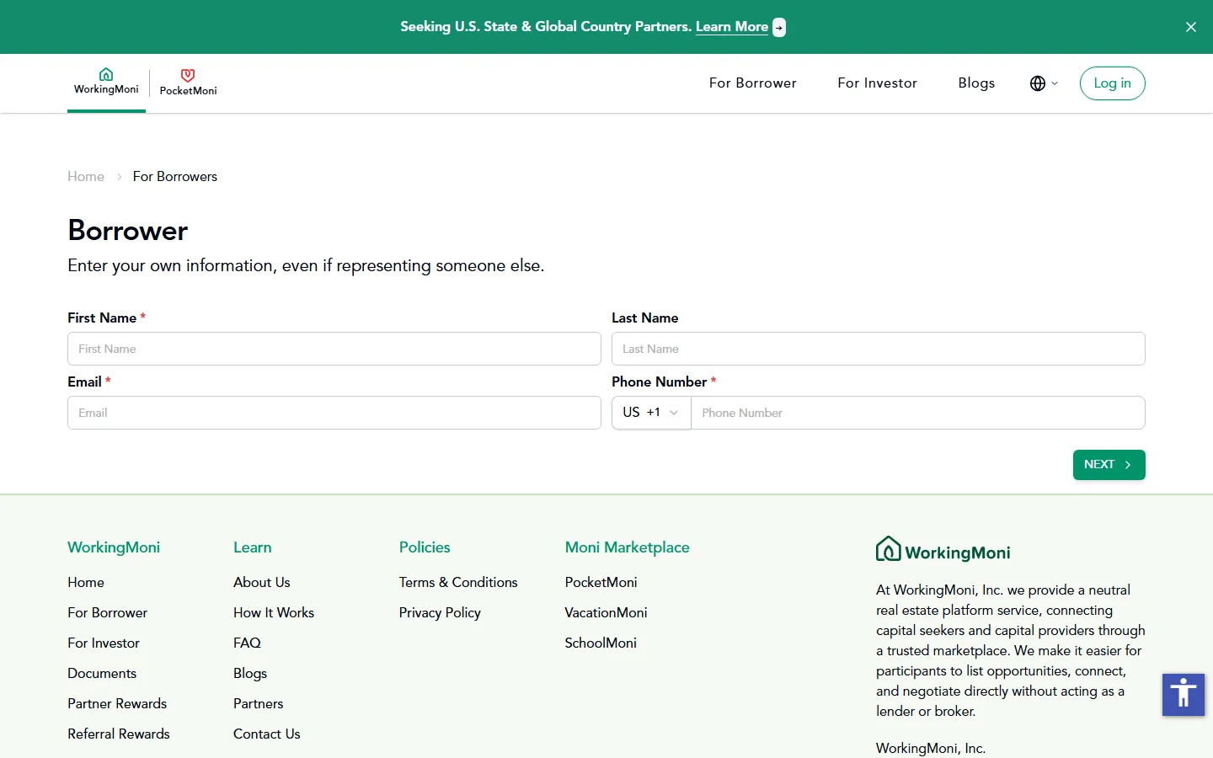This screenshot has width=1213, height=758.
Task: Click the WorkingMoni footer logo
Action: pos(943,550)
